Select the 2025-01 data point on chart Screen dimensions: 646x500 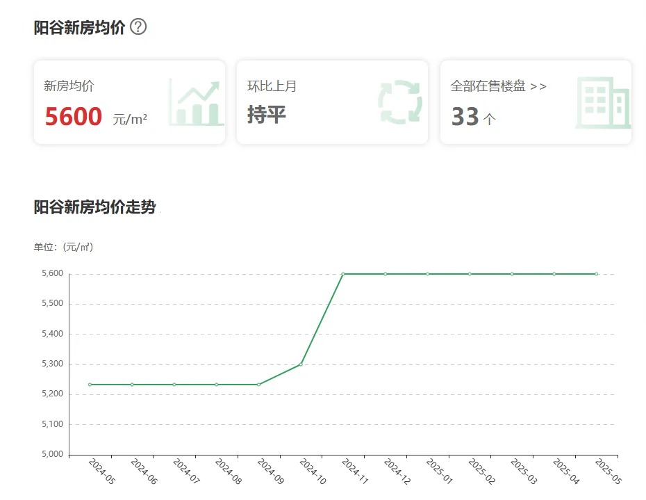pyautogui.click(x=428, y=274)
